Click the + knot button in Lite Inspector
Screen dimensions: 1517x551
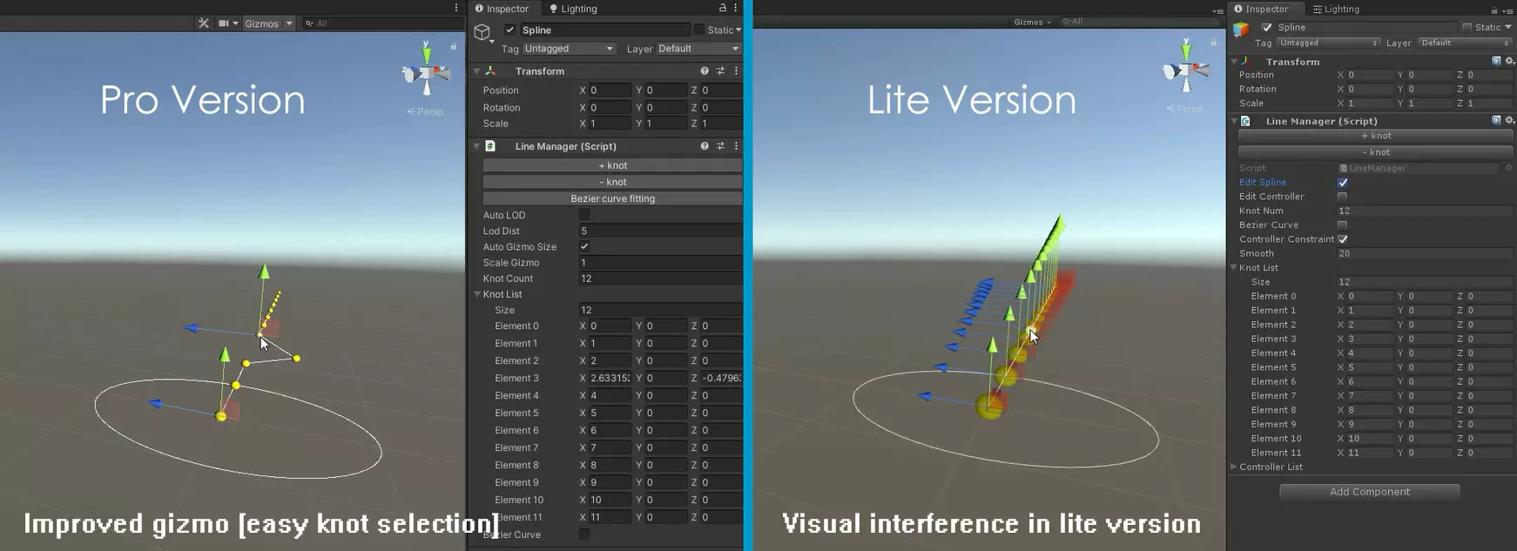(x=1376, y=136)
